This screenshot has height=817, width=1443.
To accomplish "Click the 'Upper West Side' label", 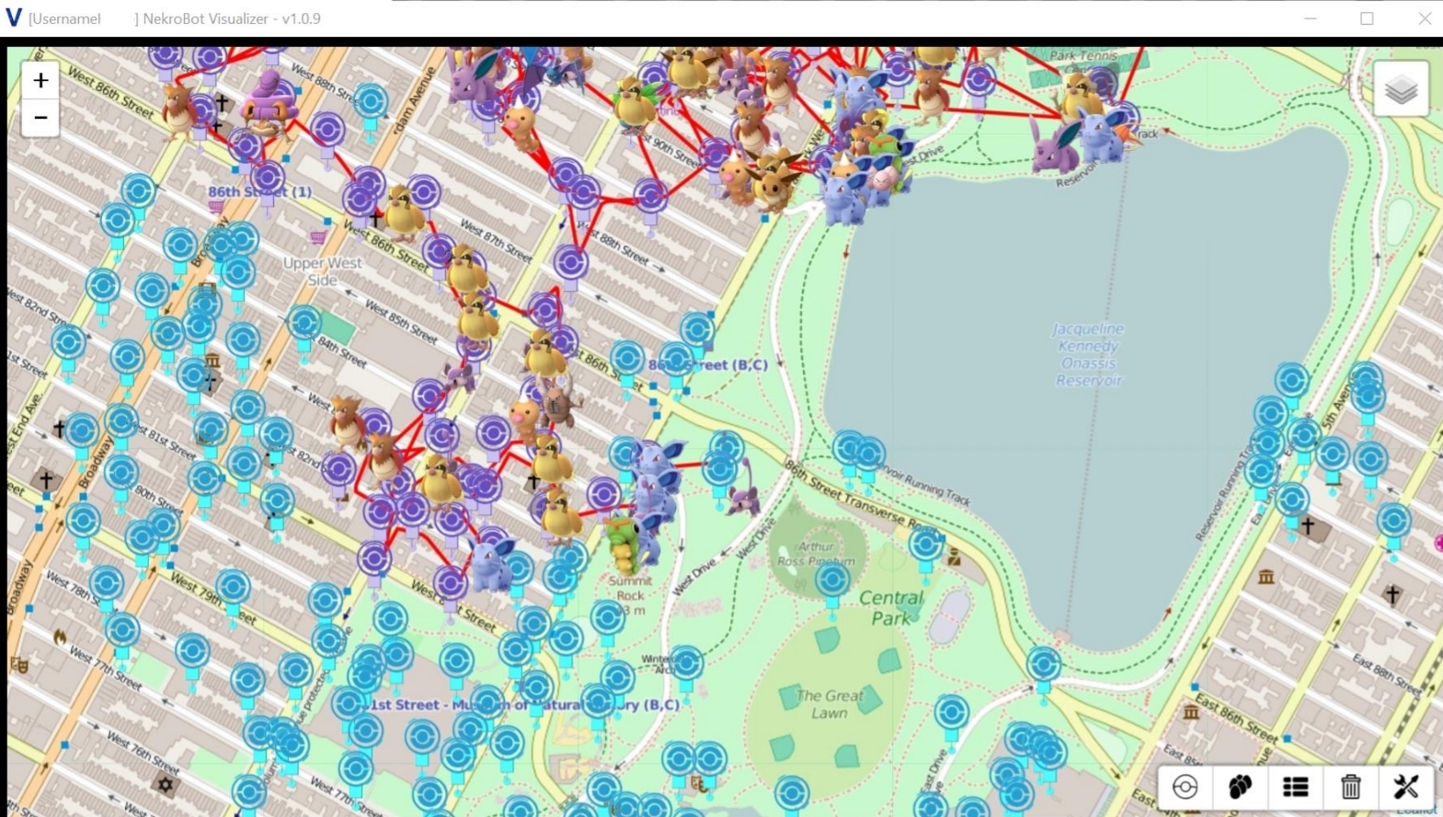I will (322, 271).
